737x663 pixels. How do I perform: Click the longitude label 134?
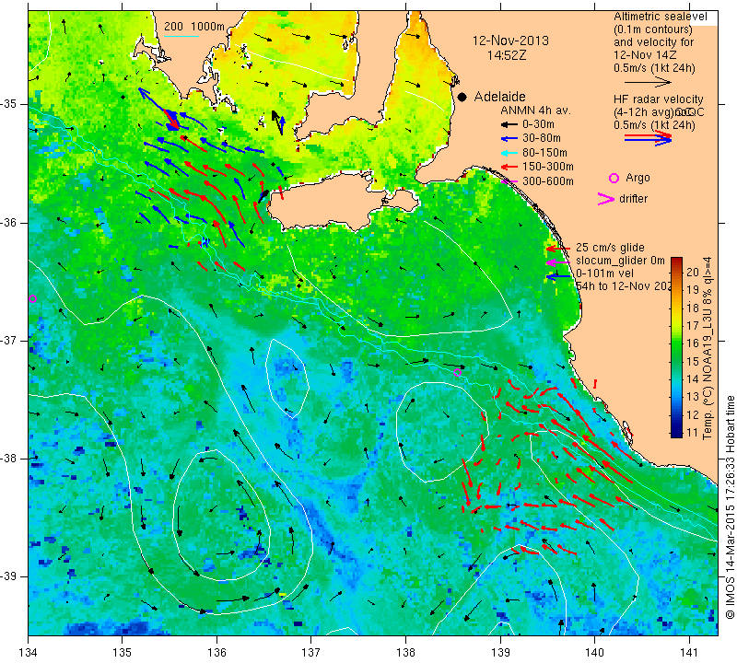29,652
